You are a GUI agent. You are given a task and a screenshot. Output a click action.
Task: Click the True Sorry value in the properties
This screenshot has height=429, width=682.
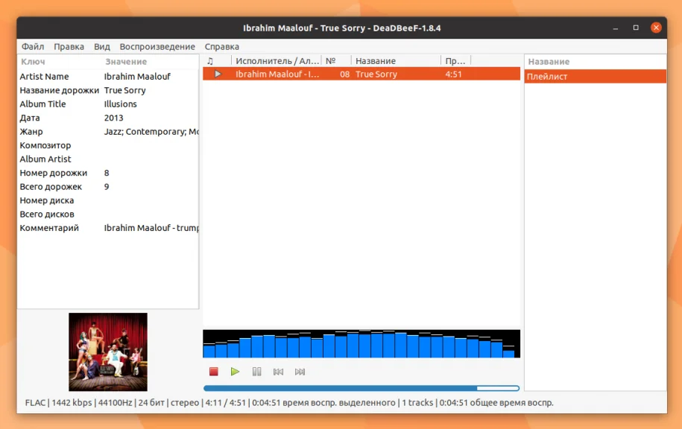pyautogui.click(x=124, y=90)
